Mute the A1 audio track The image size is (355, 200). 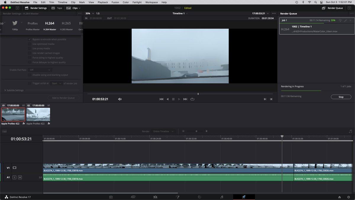(20, 177)
